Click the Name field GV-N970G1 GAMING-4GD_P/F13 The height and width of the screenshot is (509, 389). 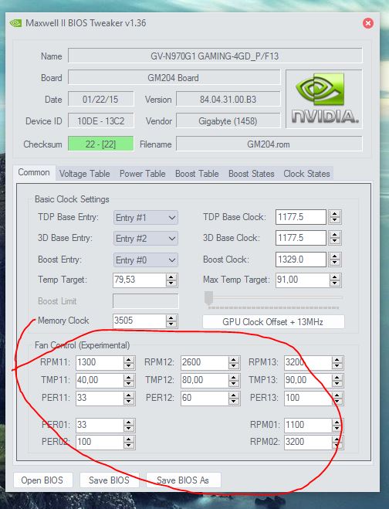point(215,56)
